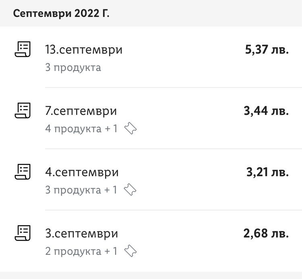The image size is (302, 279).
Task: Select the 5,37 лв. total
Action: [267, 50]
